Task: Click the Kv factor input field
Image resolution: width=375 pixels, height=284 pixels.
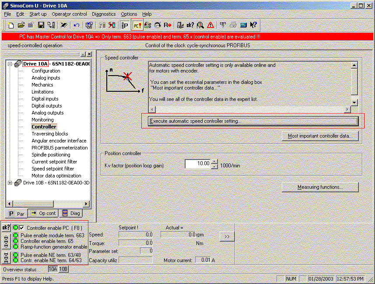Action: pyautogui.click(x=198, y=163)
